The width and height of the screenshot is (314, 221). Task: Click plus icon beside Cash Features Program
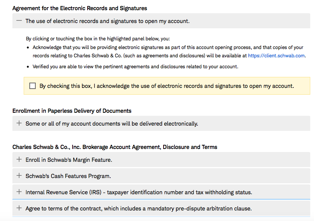click(x=19, y=176)
